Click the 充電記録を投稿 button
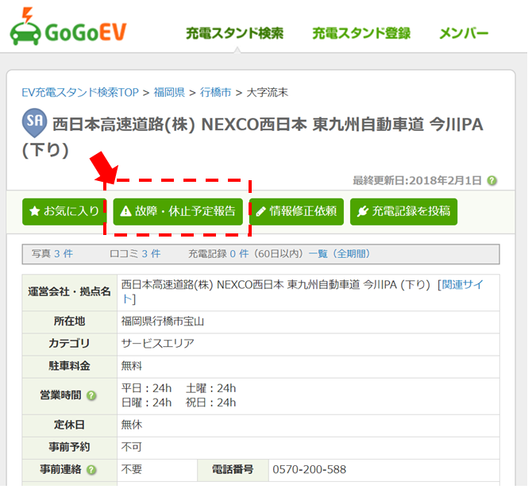Screen dimensions: 532x489 [x=403, y=212]
